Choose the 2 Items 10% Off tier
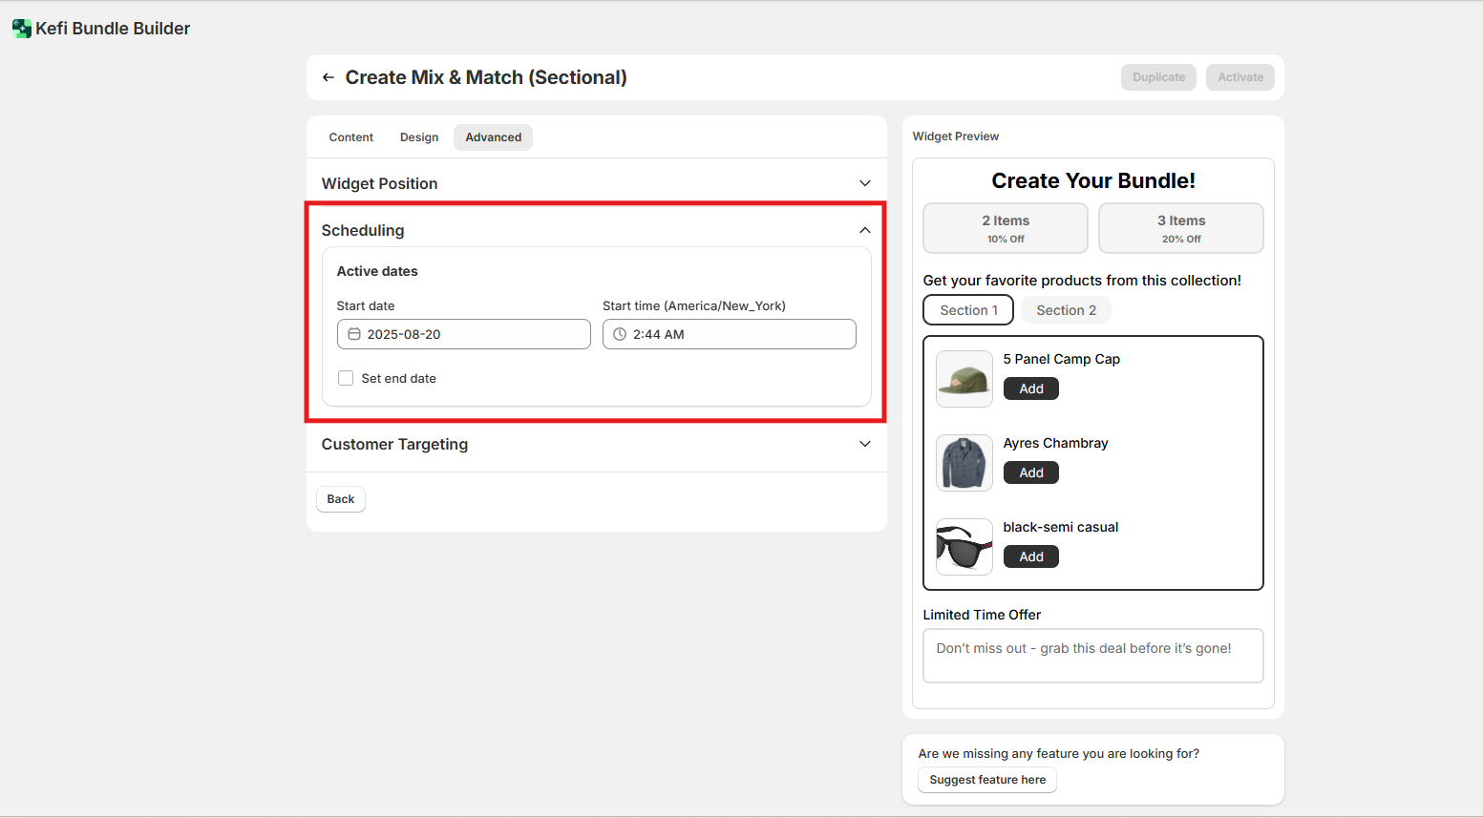The height and width of the screenshot is (818, 1483). tap(1005, 228)
